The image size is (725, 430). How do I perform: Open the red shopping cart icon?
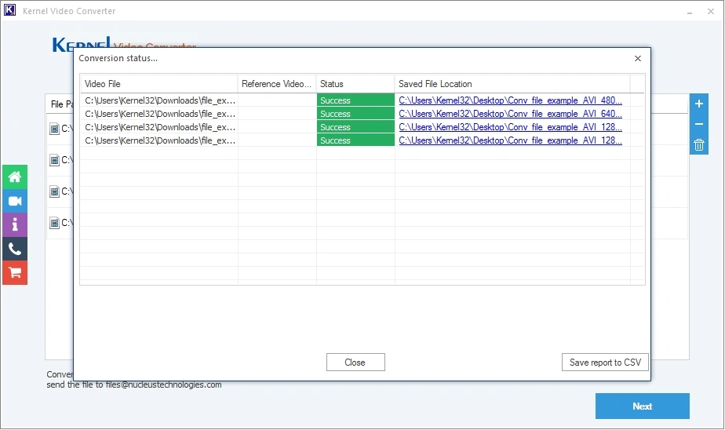(15, 273)
